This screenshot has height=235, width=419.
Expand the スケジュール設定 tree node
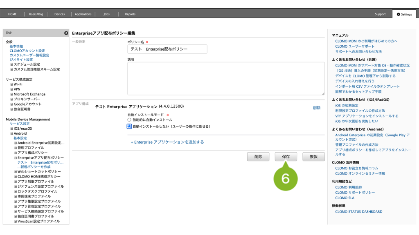pyautogui.click(x=12, y=64)
